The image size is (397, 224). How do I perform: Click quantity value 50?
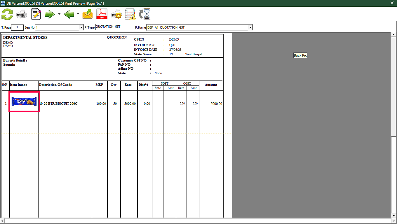pos(115,104)
